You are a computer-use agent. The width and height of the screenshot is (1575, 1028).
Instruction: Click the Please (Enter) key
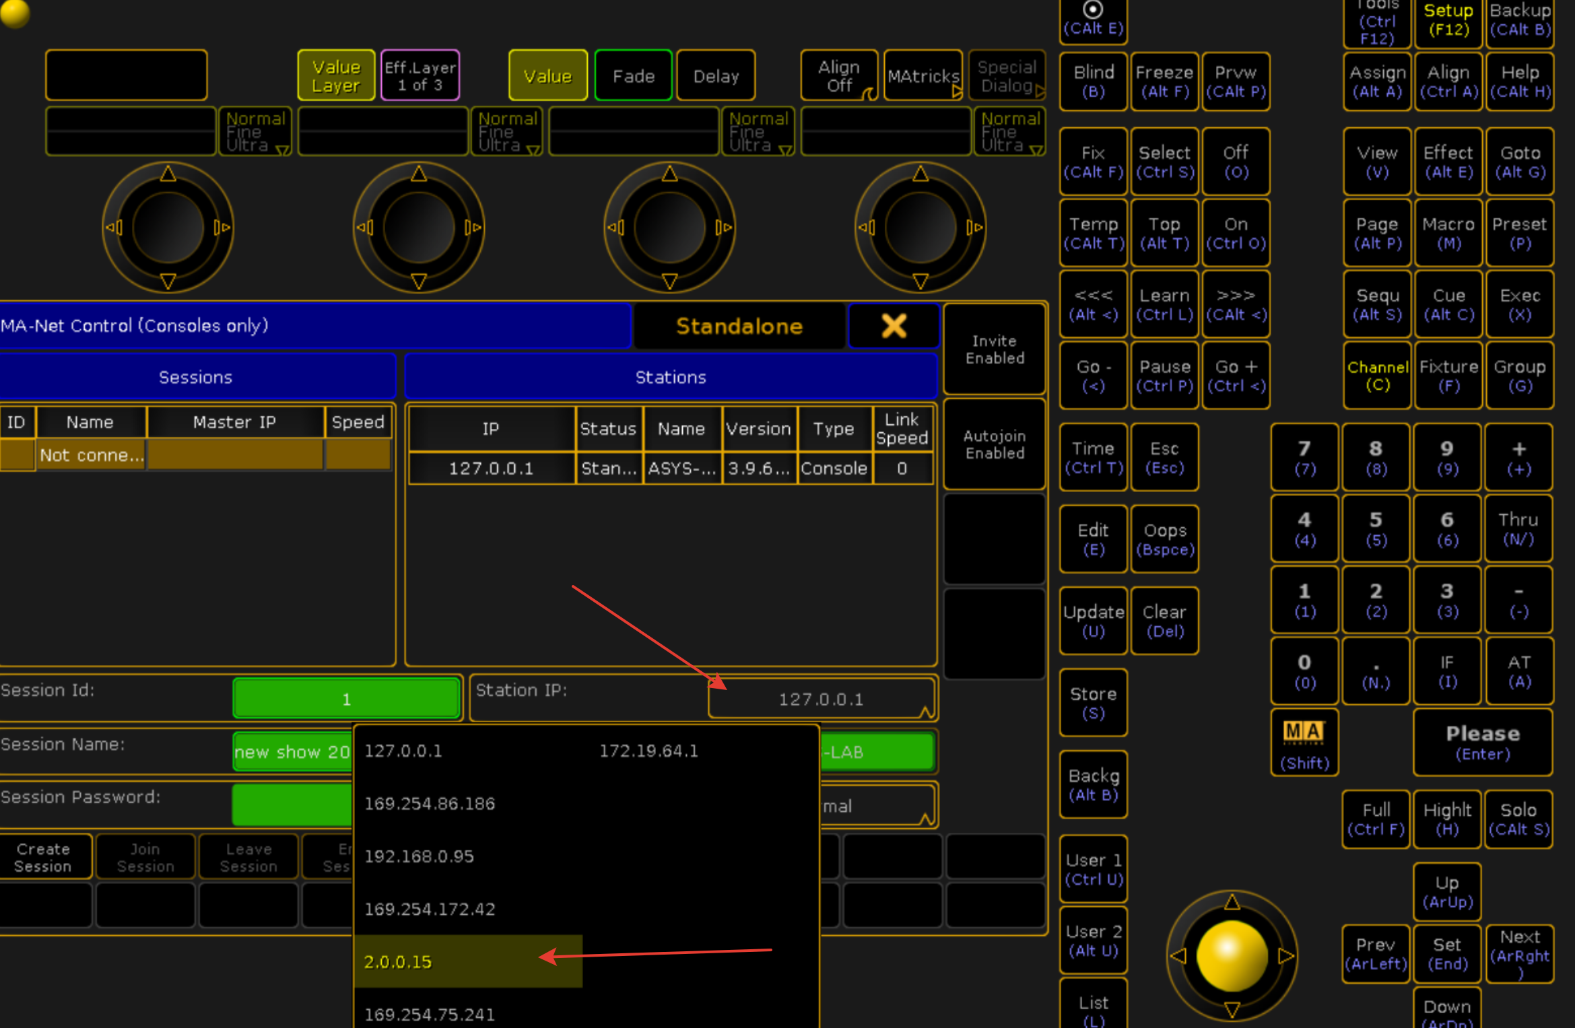click(1482, 743)
